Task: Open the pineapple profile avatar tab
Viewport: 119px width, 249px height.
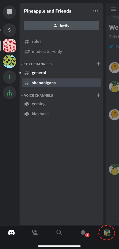Action: pos(107,233)
